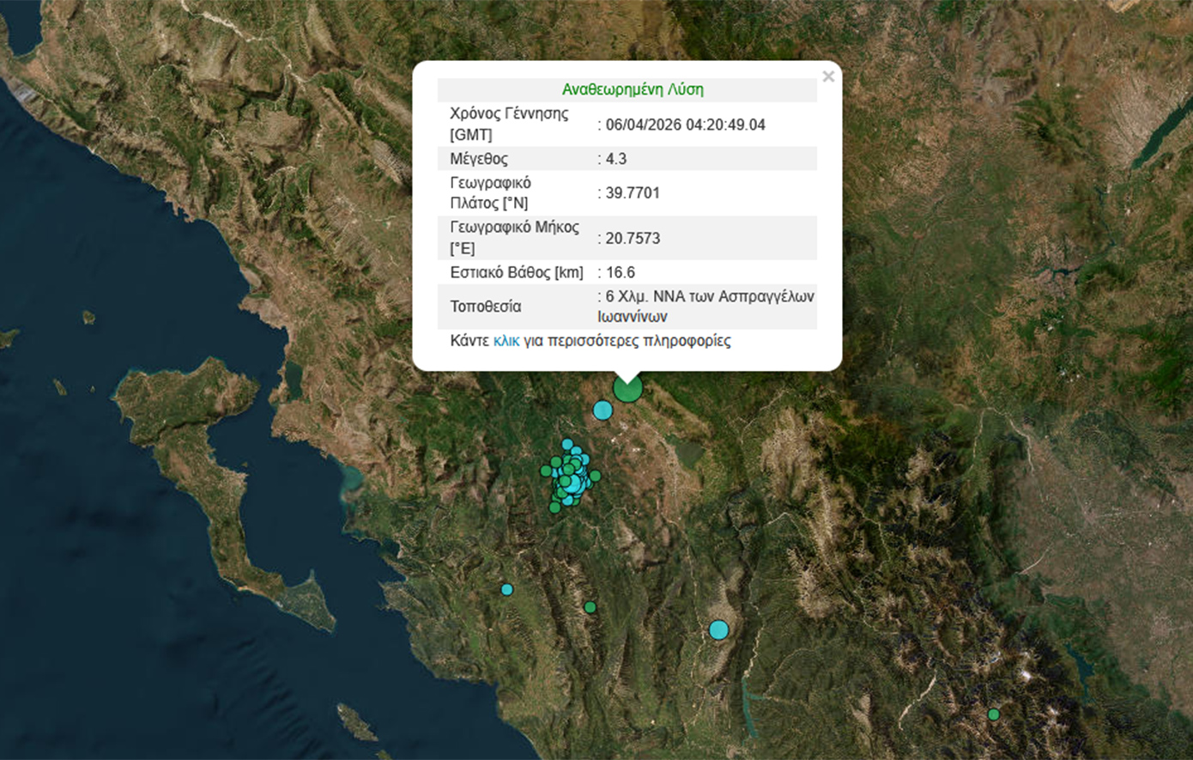Click the green marker near the bottom-right corner

[993, 714]
